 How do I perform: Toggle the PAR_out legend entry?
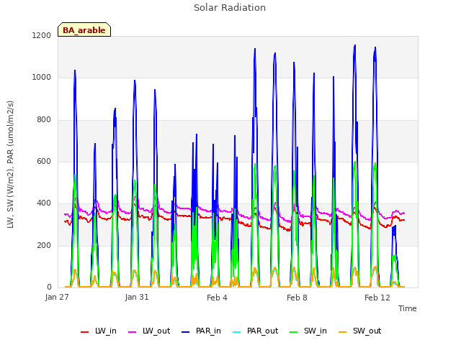[256, 331]
